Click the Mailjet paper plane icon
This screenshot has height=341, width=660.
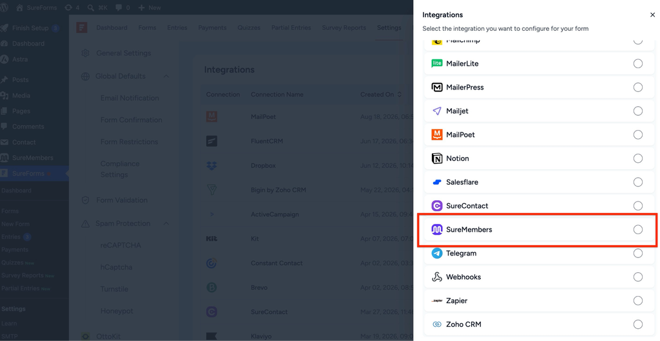tap(437, 111)
